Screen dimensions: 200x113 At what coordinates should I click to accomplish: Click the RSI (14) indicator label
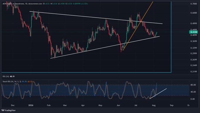pos(6,77)
